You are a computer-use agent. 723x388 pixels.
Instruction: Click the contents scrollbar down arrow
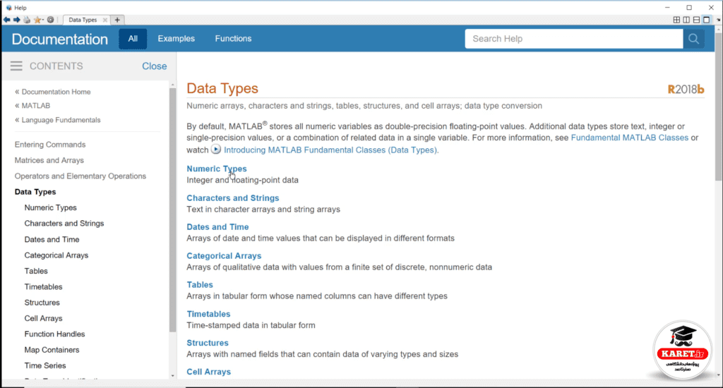coord(172,376)
